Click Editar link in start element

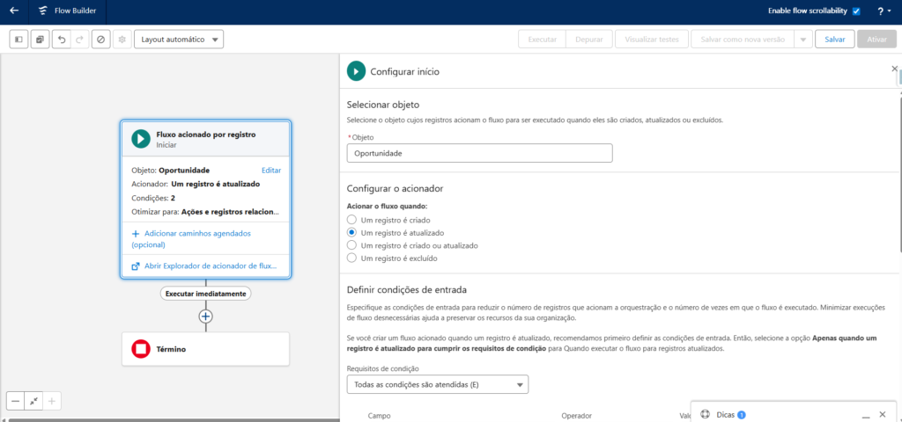point(271,170)
